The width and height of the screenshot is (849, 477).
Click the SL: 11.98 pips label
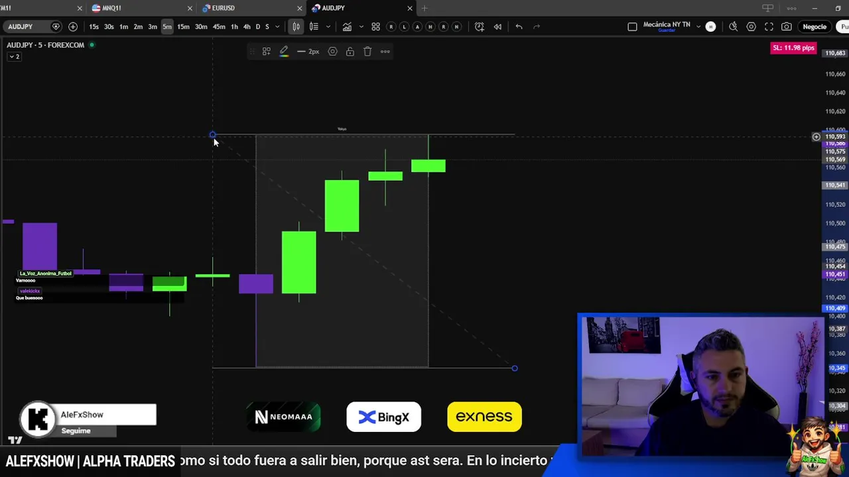793,48
